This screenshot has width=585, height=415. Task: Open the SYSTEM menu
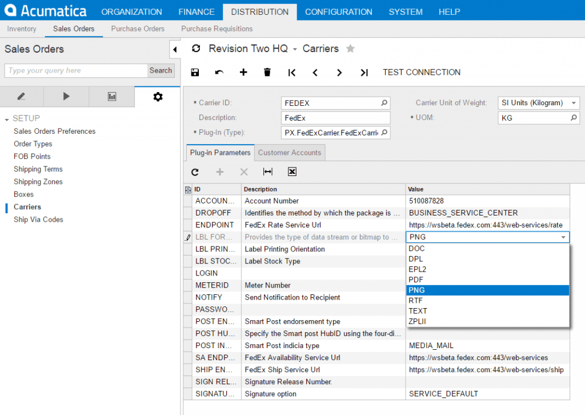tap(406, 12)
